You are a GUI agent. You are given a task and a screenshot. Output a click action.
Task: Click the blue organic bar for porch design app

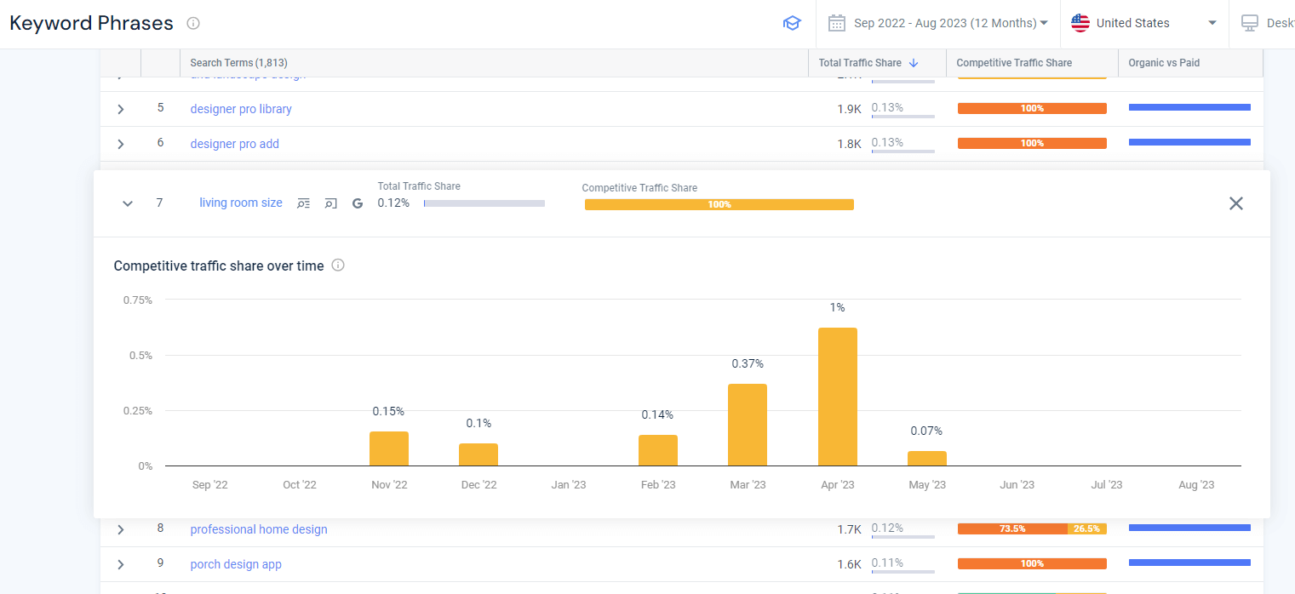pos(1189,563)
